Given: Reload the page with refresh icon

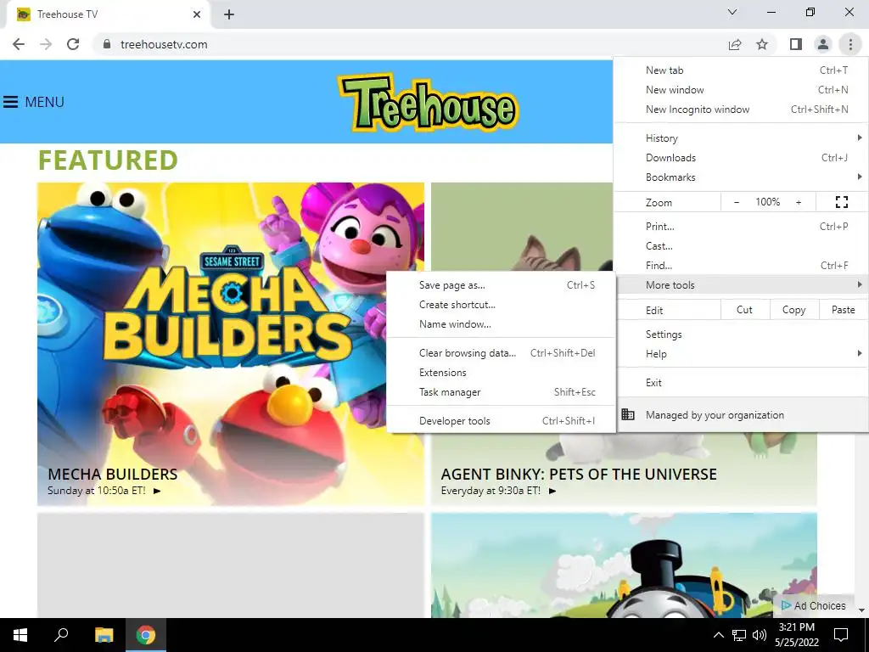Looking at the screenshot, I should pos(73,44).
